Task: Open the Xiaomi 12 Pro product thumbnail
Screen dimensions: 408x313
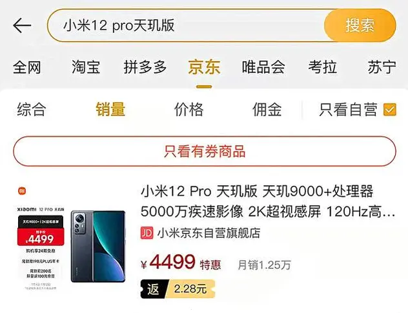Action: pyautogui.click(x=71, y=237)
